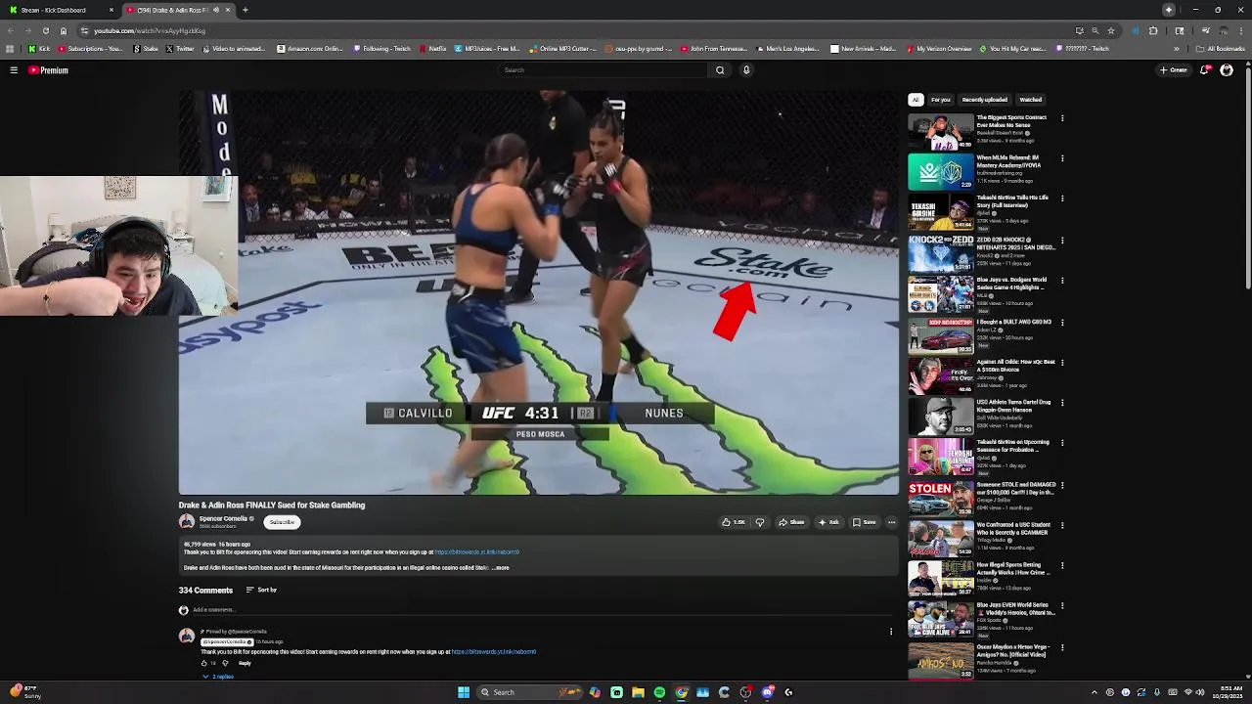Dislike the video with thumbs down
Screen dimensions: 1252x704
click(760, 522)
